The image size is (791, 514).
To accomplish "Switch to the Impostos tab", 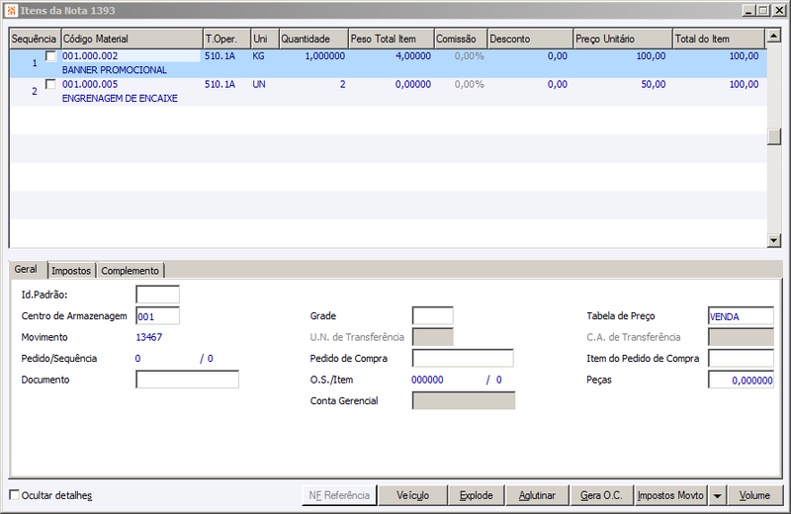I will pyautogui.click(x=71, y=271).
